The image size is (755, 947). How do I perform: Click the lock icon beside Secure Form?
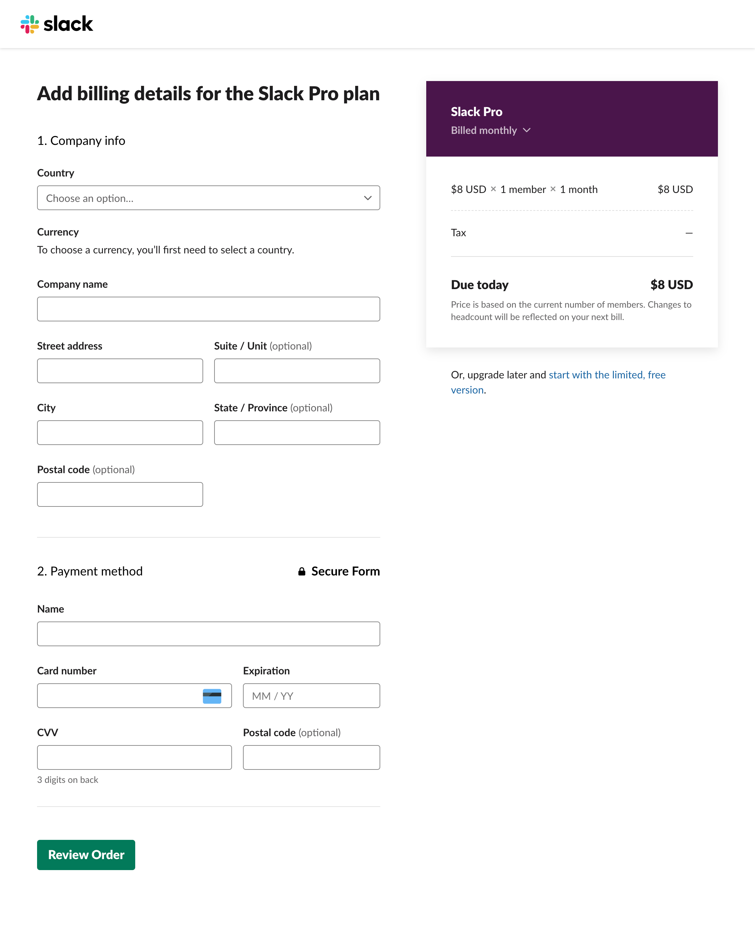point(302,571)
